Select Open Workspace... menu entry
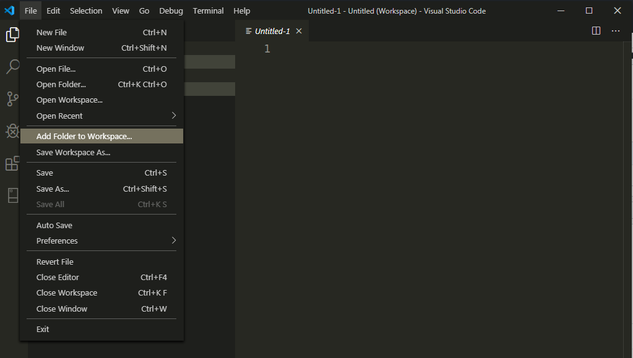 (x=101, y=100)
